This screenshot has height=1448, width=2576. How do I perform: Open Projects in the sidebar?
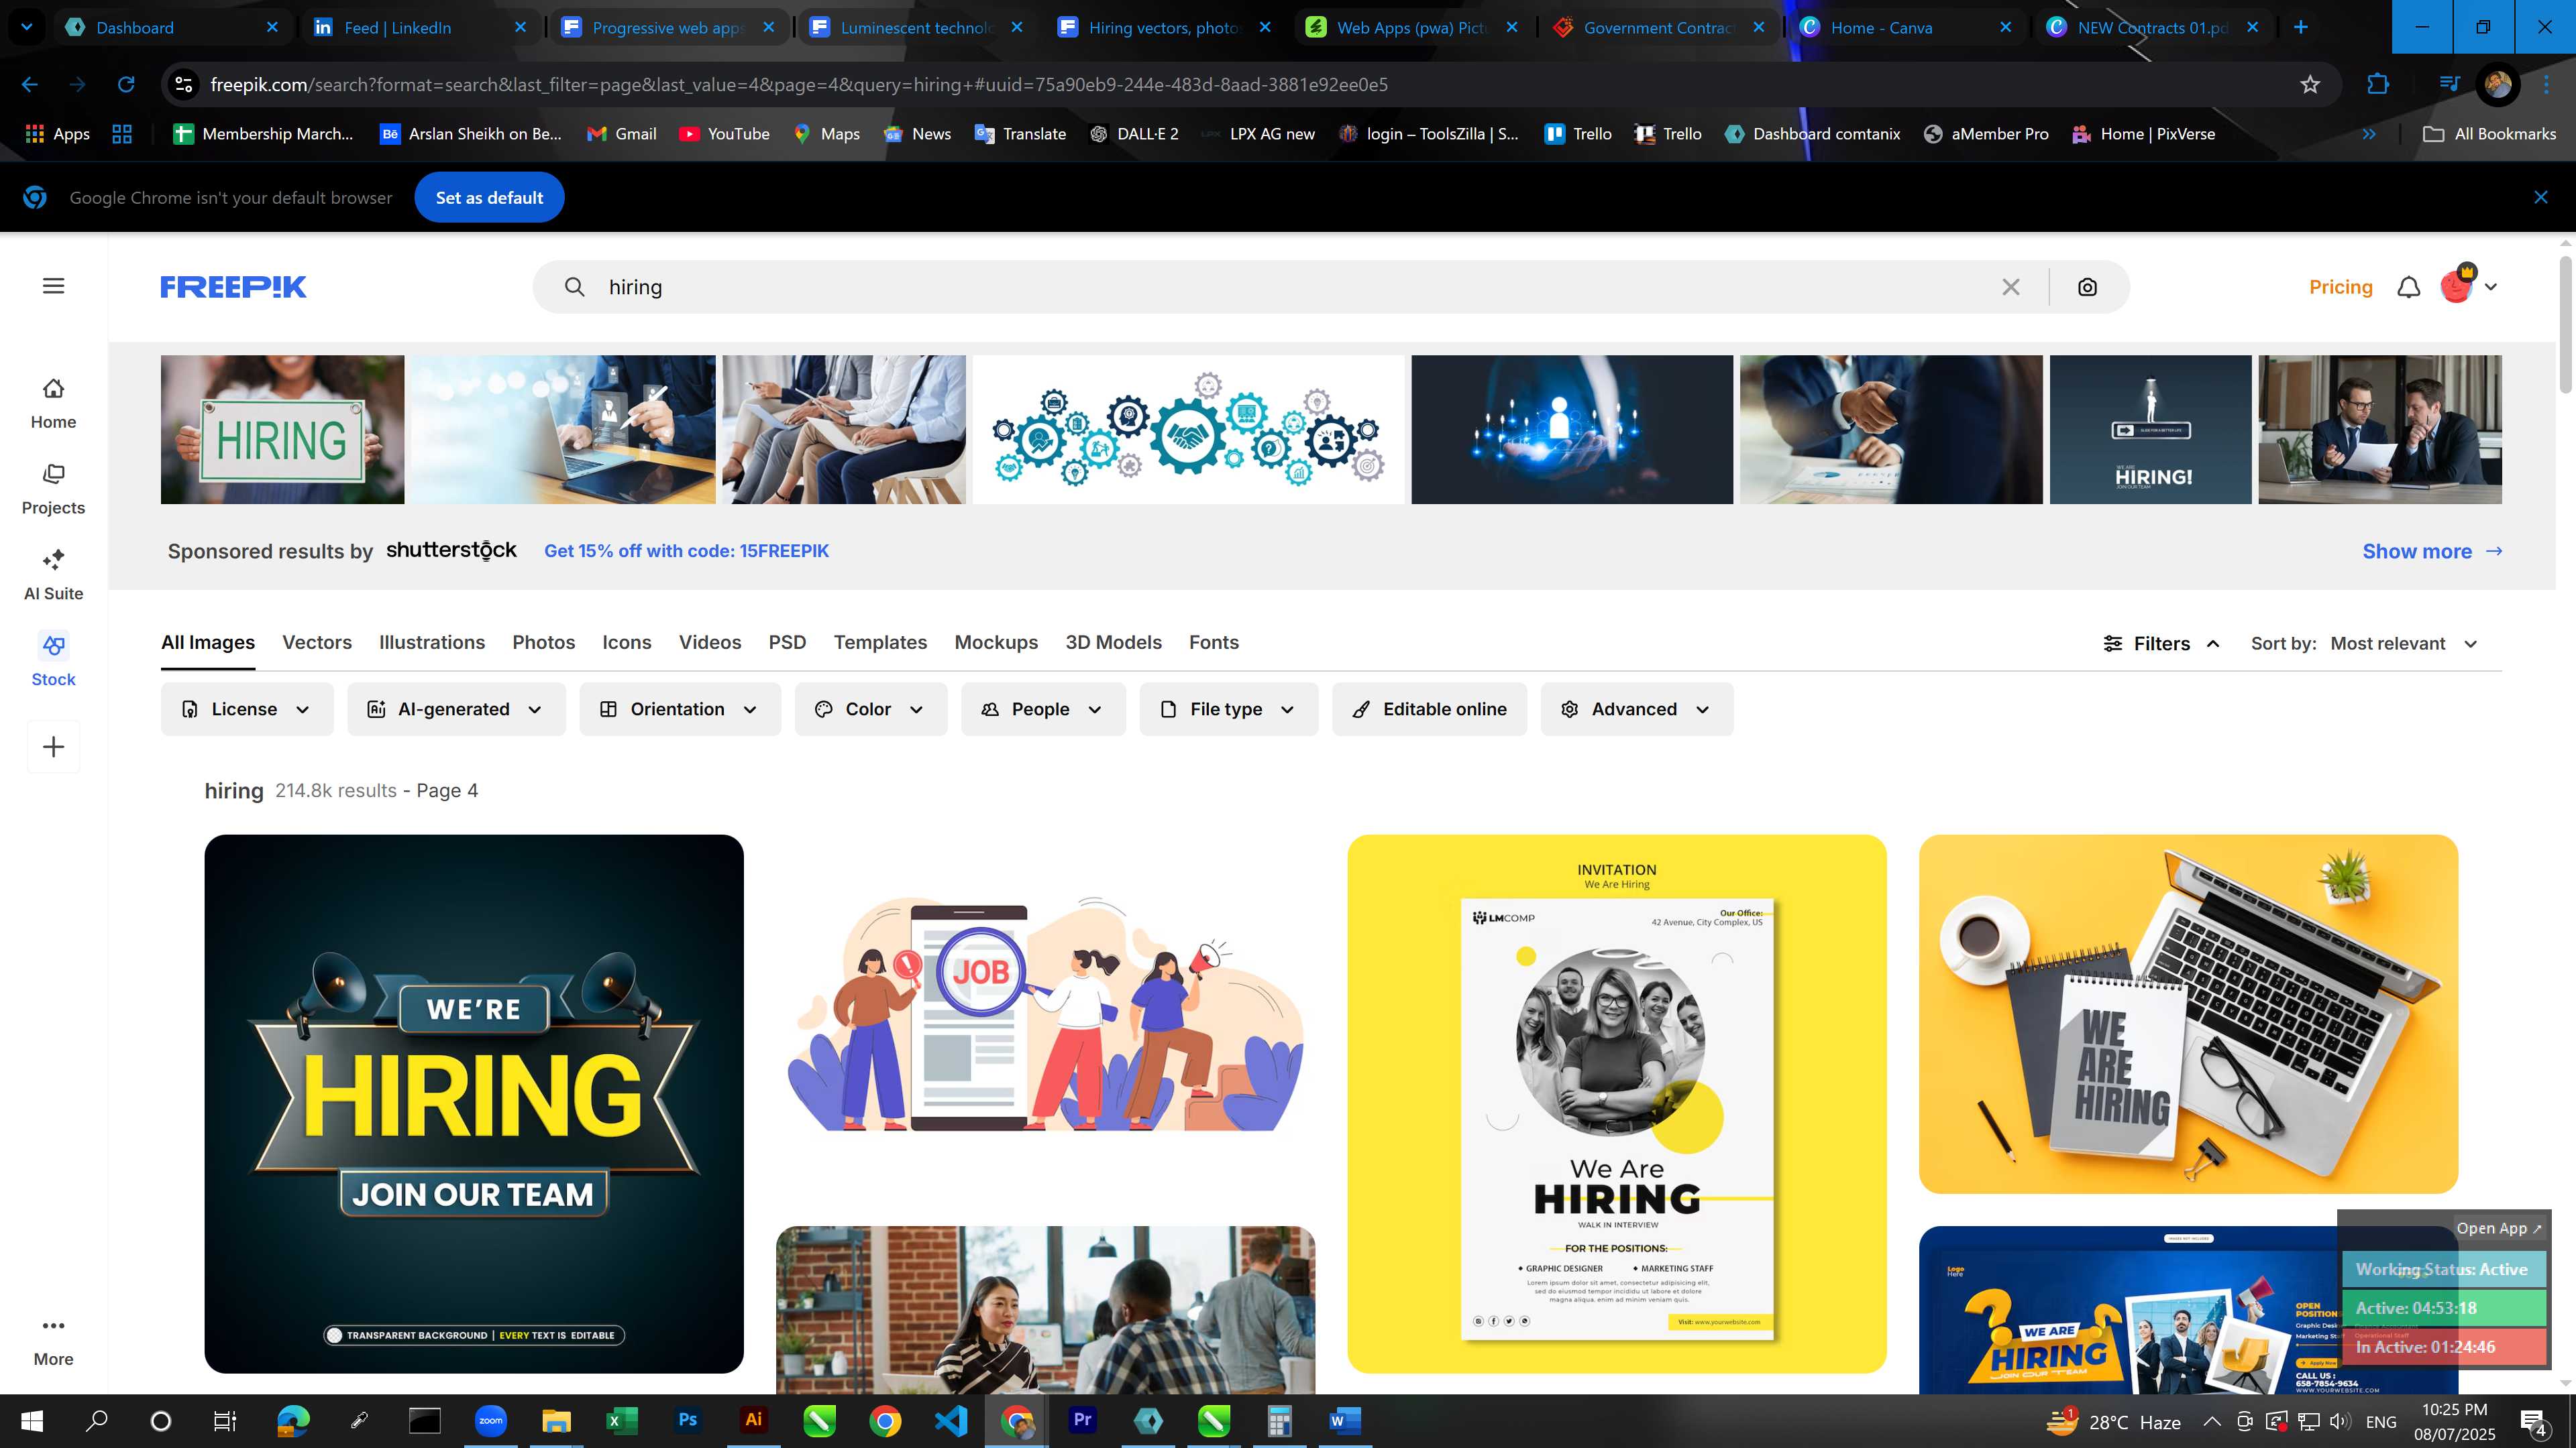click(53, 489)
